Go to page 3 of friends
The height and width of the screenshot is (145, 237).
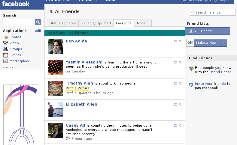pos(169,33)
